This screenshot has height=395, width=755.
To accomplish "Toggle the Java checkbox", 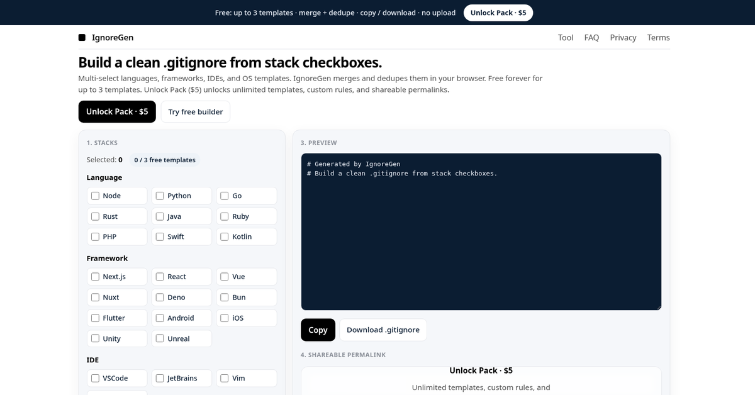I will pos(160,216).
